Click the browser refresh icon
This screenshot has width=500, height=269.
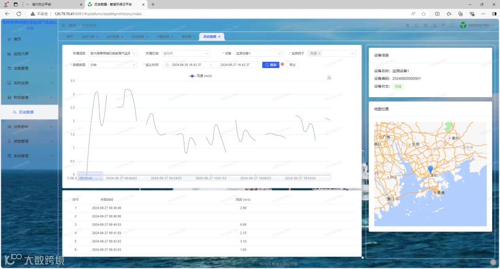[19, 14]
